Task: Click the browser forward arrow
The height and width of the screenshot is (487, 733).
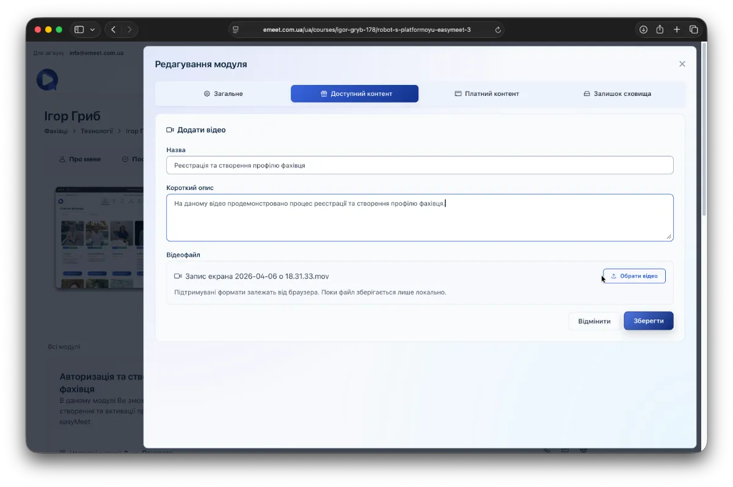Action: tap(129, 29)
